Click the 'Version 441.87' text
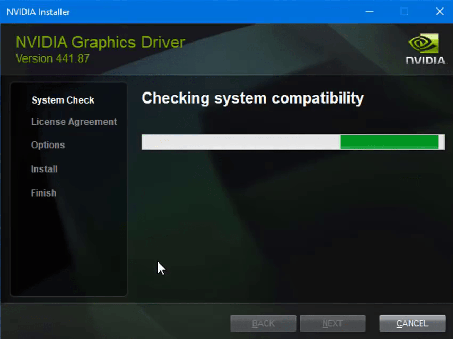The width and height of the screenshot is (453, 339). [53, 58]
